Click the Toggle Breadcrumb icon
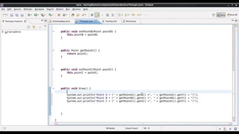 click(92, 15)
